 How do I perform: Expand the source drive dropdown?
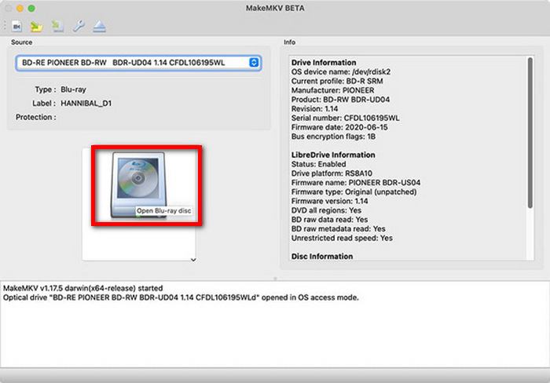click(x=254, y=62)
